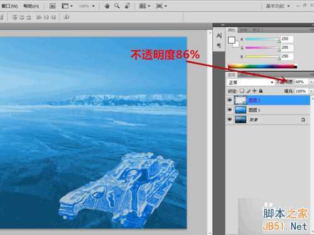Select the 图层 1 layer thumbnail
Image resolution: width=314 pixels, height=235 pixels.
coord(241,110)
